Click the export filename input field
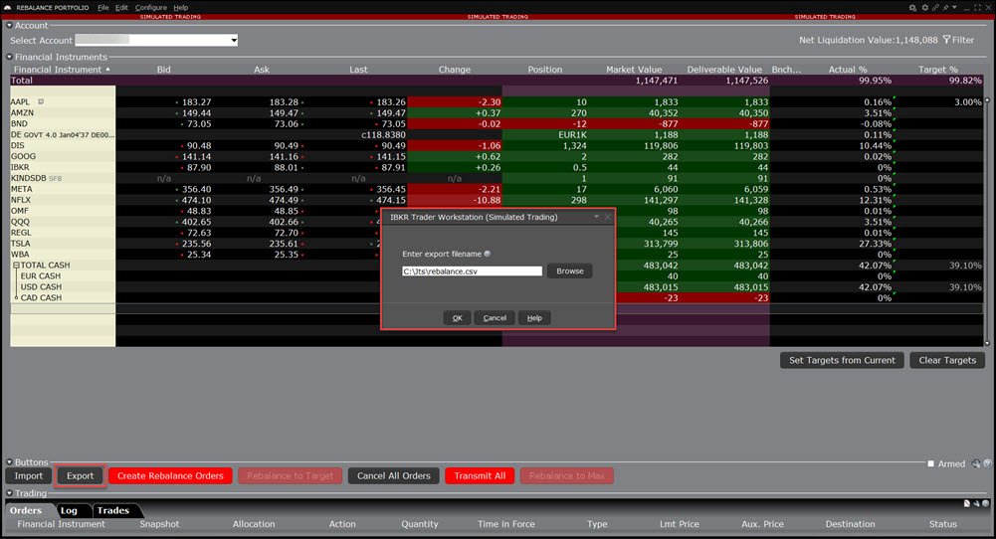Viewport: 996px width, 539px height. point(472,271)
